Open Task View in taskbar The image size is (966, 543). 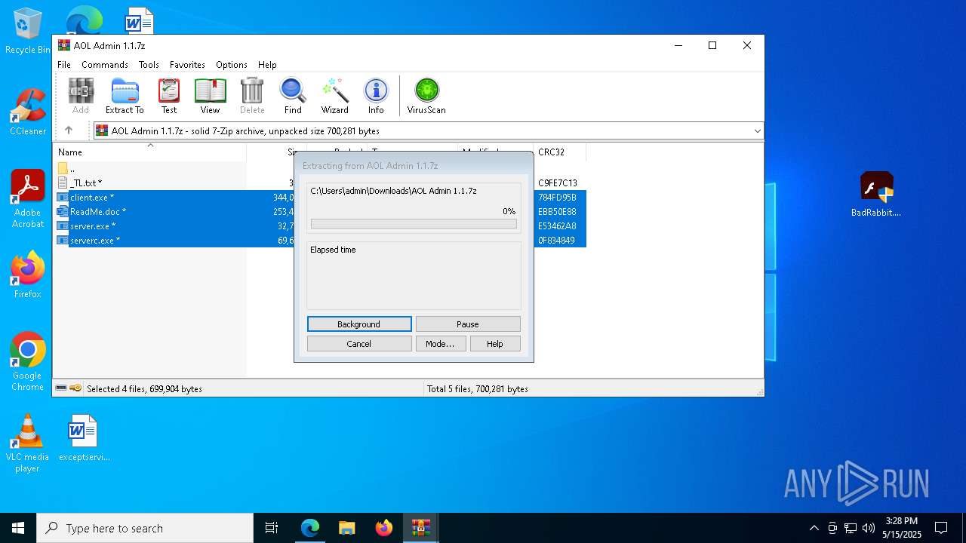[x=272, y=528]
